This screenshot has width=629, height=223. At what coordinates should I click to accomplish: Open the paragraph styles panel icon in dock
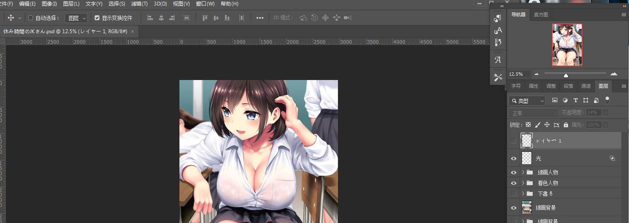(498, 18)
